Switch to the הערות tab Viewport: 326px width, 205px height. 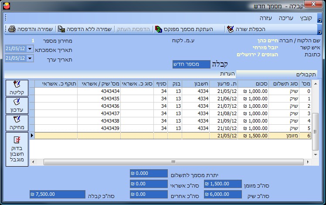coord(227,74)
